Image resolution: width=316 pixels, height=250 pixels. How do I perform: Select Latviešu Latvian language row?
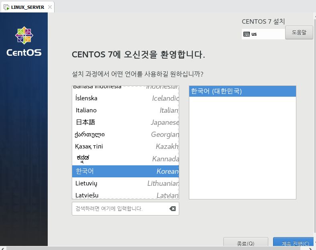126,195
